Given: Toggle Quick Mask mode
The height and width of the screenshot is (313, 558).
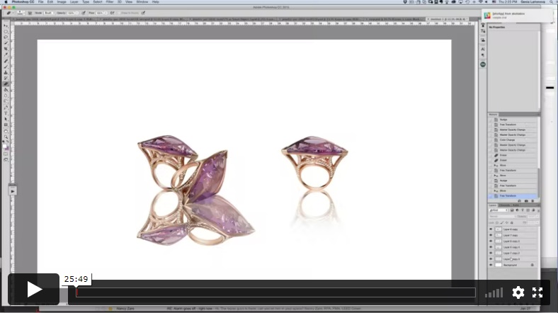Looking at the screenshot, I should (6, 154).
